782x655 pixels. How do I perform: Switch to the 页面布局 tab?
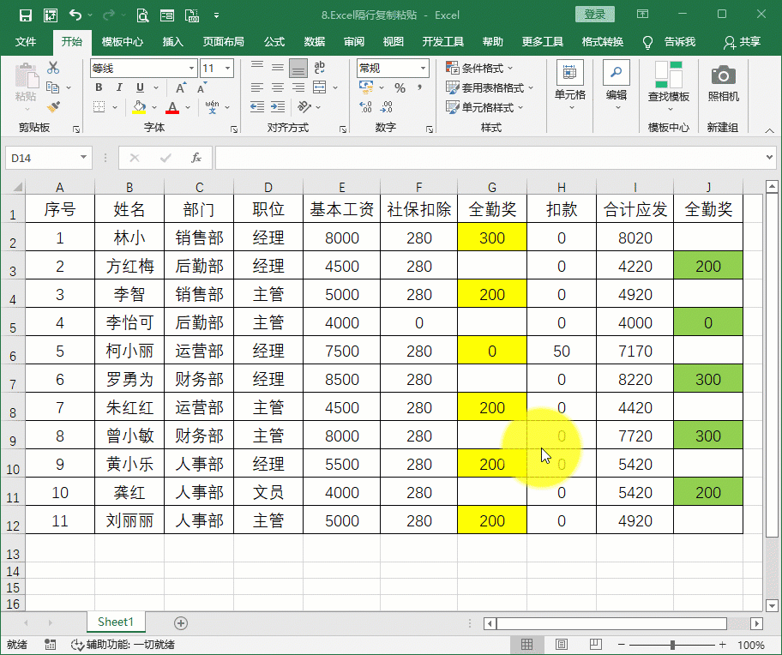223,42
